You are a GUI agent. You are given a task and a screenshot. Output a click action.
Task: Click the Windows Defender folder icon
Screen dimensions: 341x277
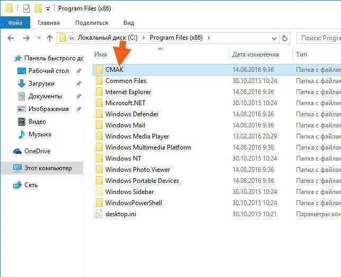[x=99, y=114]
